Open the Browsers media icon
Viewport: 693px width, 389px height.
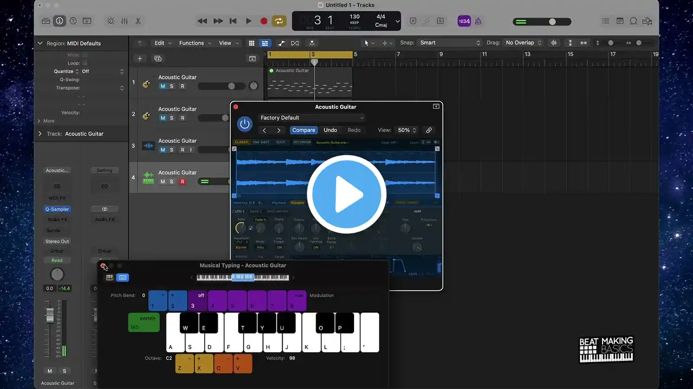point(647,21)
